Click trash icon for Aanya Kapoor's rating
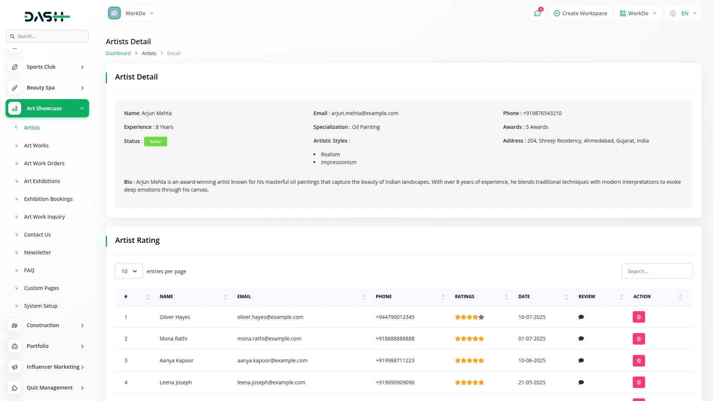 point(639,361)
